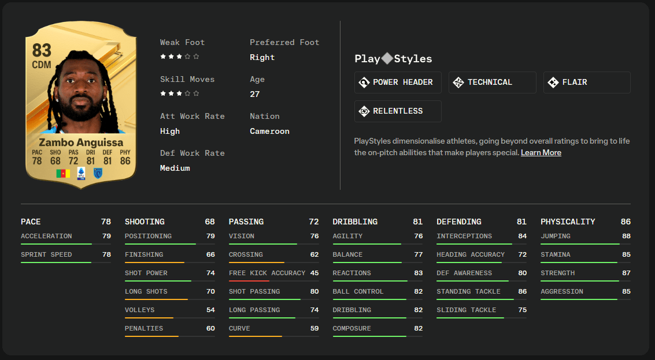Image resolution: width=655 pixels, height=360 pixels.
Task: Click the COMPOSURE stat label
Action: coord(351,328)
